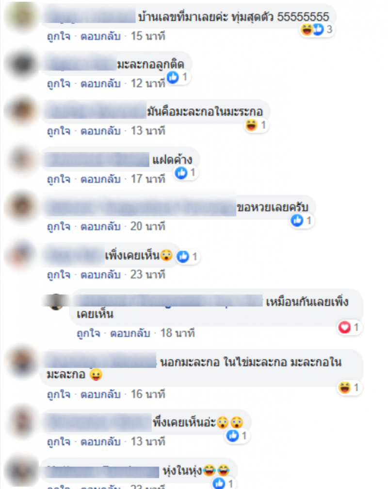This screenshot has width=388, height=489.
Task: Click ถูกใจ on the nested reply posted 18 นาที ago
Action: click(x=88, y=333)
